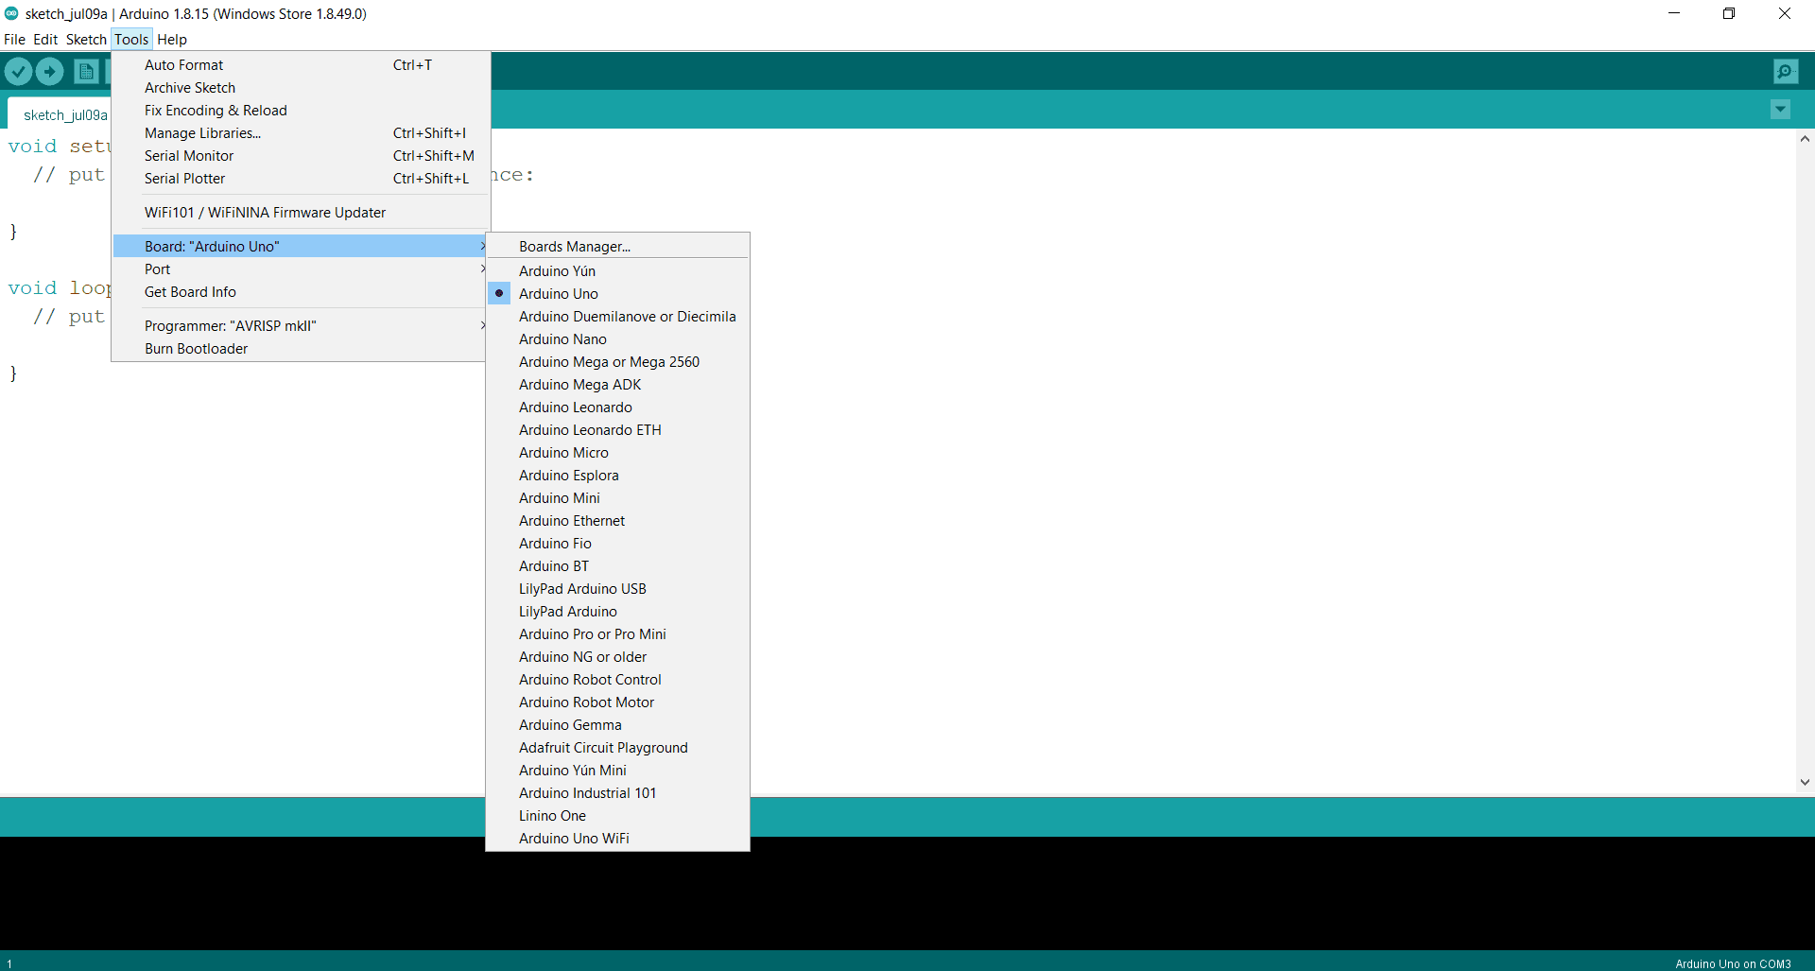Image resolution: width=1815 pixels, height=971 pixels.
Task: Select the sketch_jul09a tab
Action: tap(64, 115)
